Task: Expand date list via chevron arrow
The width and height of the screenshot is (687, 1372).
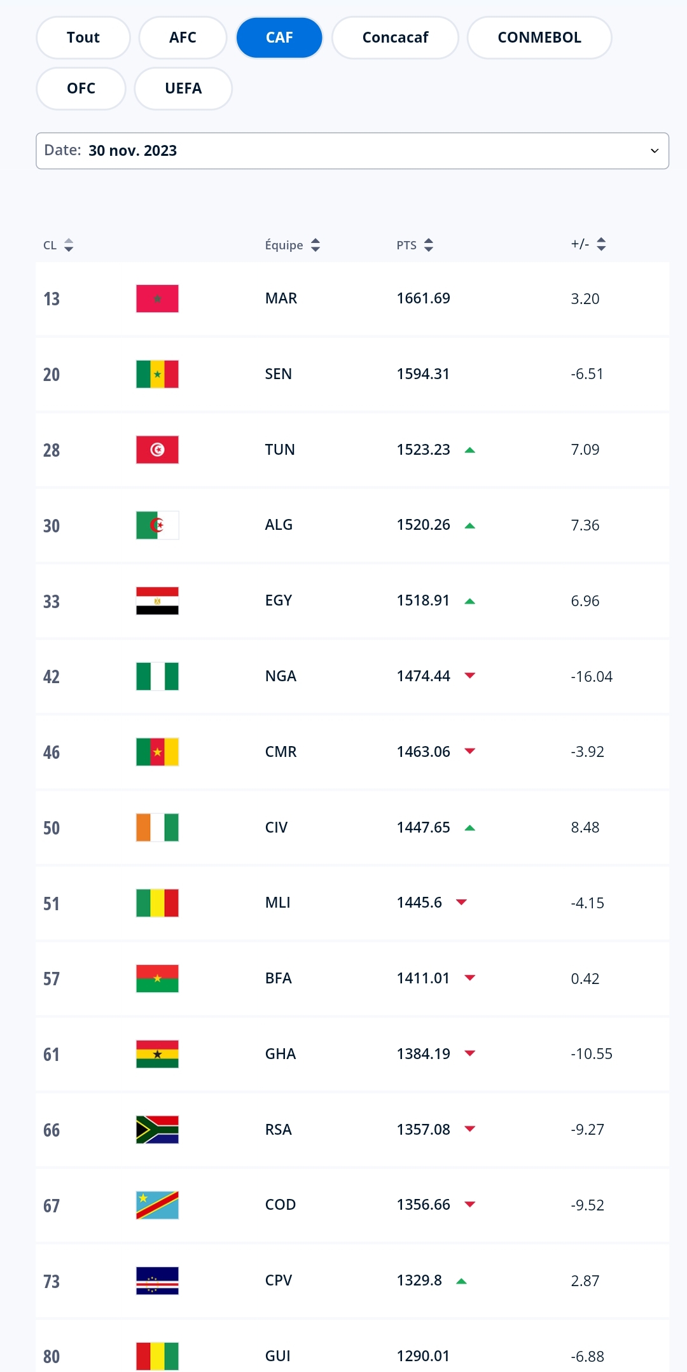Action: pos(654,151)
